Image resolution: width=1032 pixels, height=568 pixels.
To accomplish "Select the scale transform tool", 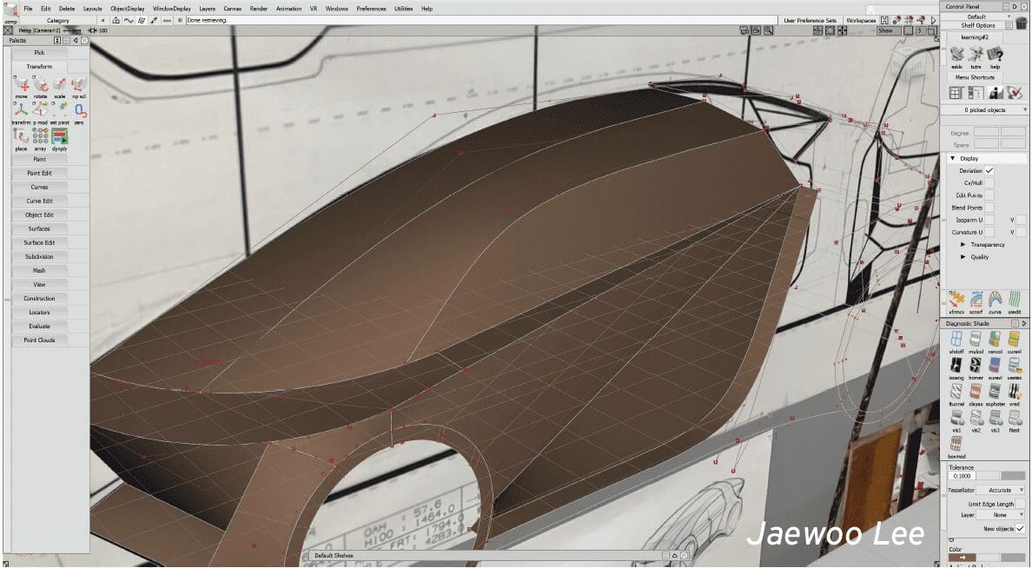I will (x=60, y=83).
